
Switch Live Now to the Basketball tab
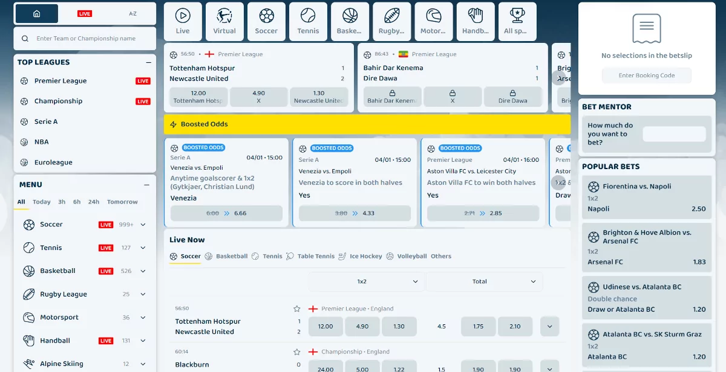226,256
